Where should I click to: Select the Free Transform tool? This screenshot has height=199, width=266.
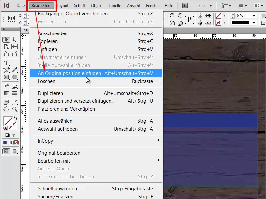tap(15, 86)
